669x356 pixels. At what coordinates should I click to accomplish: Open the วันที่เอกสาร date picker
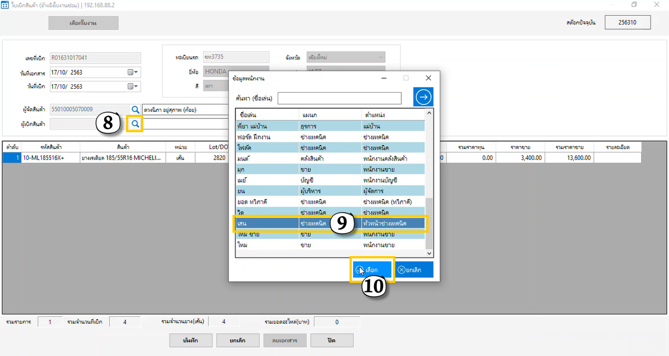pos(134,72)
